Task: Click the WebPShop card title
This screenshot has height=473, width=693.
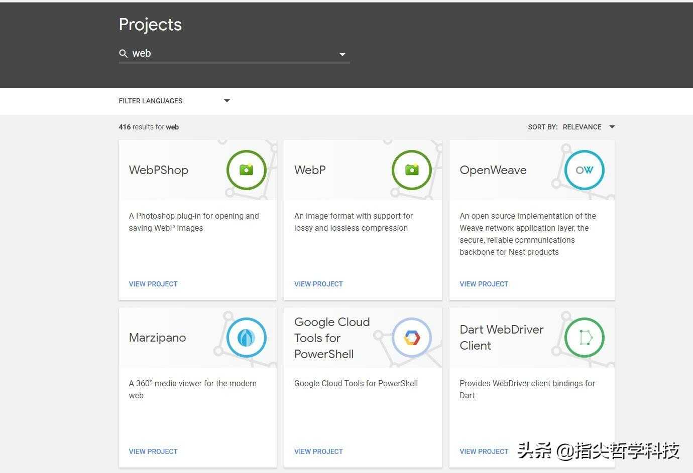Action: click(159, 170)
